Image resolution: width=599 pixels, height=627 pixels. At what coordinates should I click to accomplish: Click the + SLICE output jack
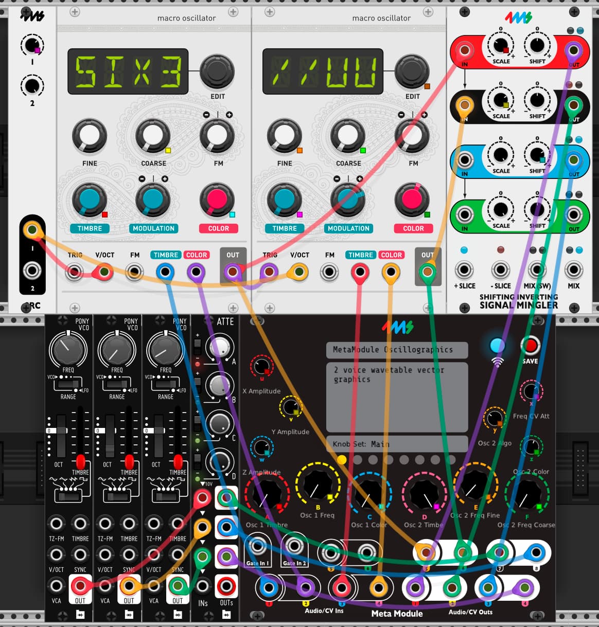[x=464, y=270]
